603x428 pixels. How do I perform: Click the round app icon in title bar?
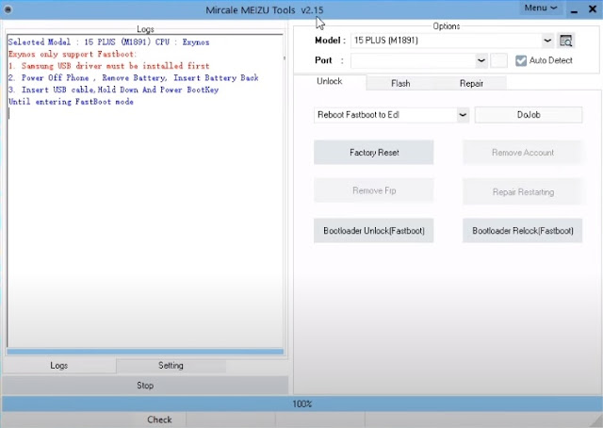pyautogui.click(x=8, y=9)
